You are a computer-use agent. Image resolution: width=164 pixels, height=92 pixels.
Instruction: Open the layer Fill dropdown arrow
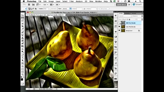142,19
